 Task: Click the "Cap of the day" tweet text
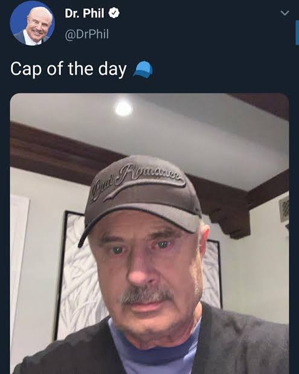click(x=68, y=69)
